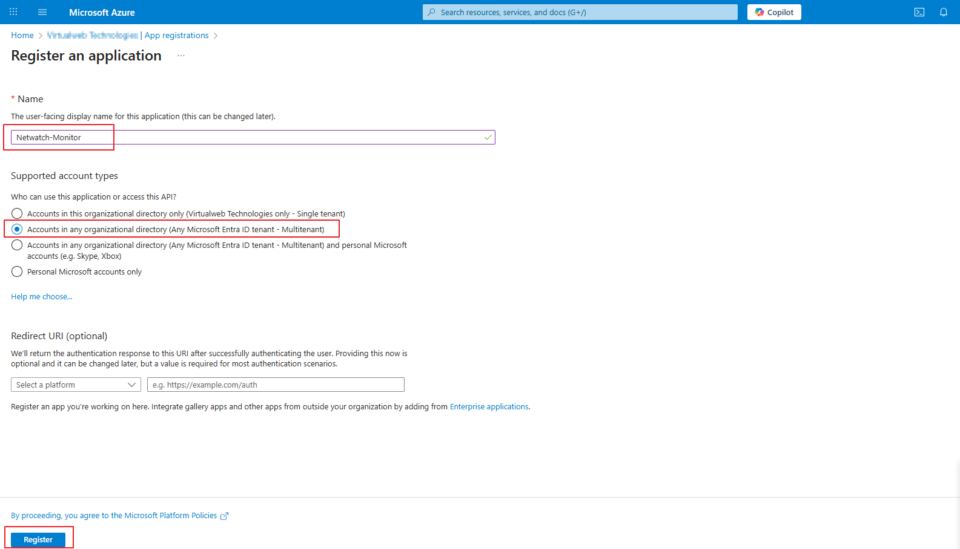Go to Home breadcrumb
Viewport: 960px width, 549px height.
22,36
